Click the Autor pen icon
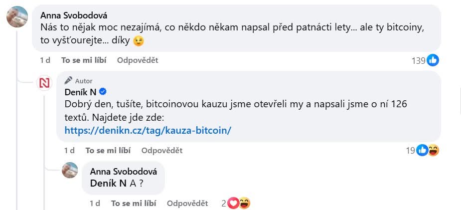461x210 pixels. [x=69, y=81]
